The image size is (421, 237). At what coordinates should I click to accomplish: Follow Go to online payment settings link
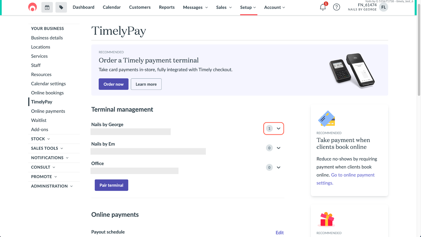tap(345, 179)
